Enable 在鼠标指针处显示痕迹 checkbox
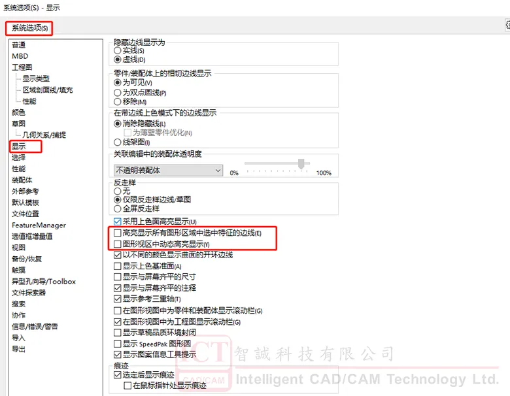Viewport: 510px width, 396px height. tap(127, 386)
